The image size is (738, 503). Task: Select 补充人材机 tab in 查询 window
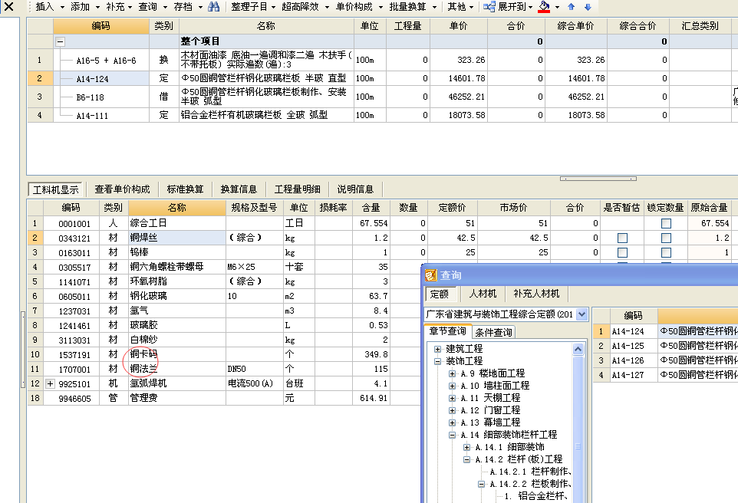point(536,294)
